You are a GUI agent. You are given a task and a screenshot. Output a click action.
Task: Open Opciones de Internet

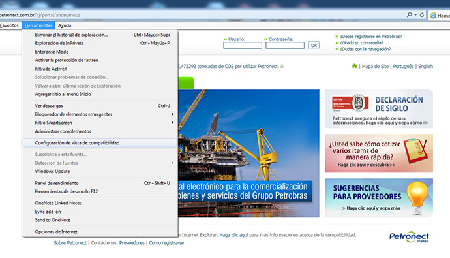pos(100,232)
